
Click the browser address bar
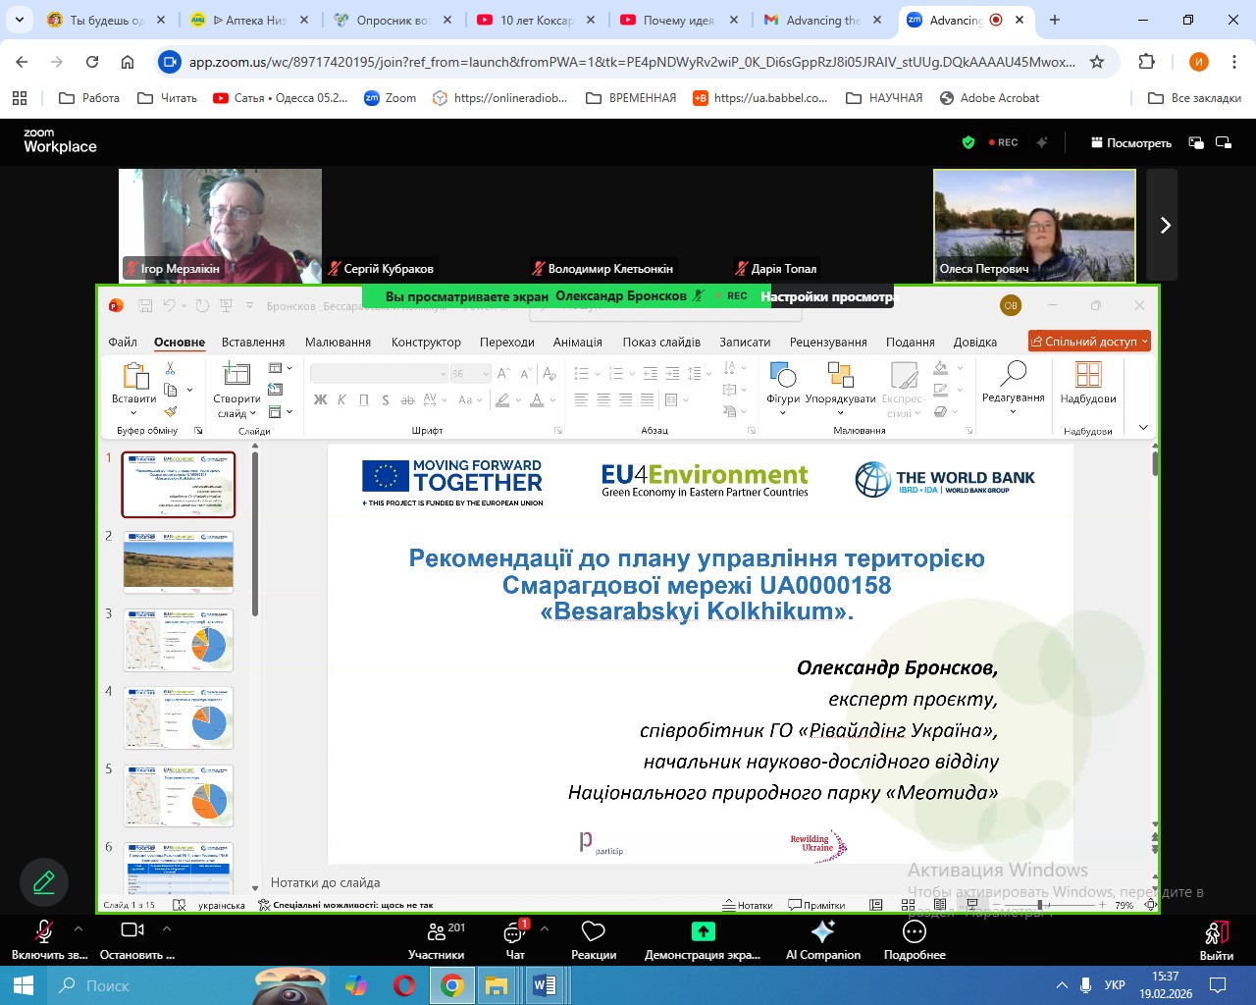coord(628,62)
